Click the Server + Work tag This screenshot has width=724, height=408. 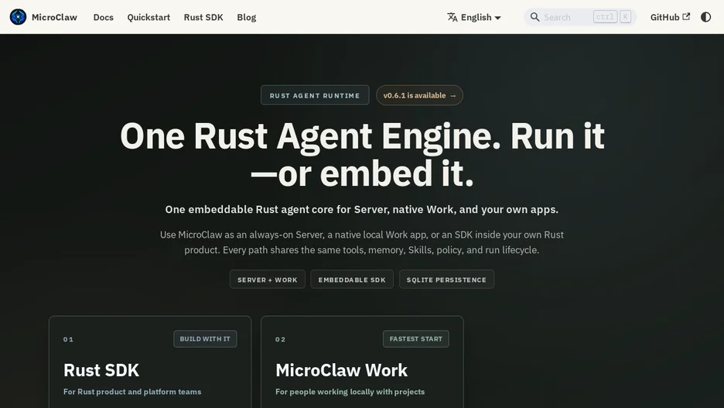pyautogui.click(x=268, y=279)
